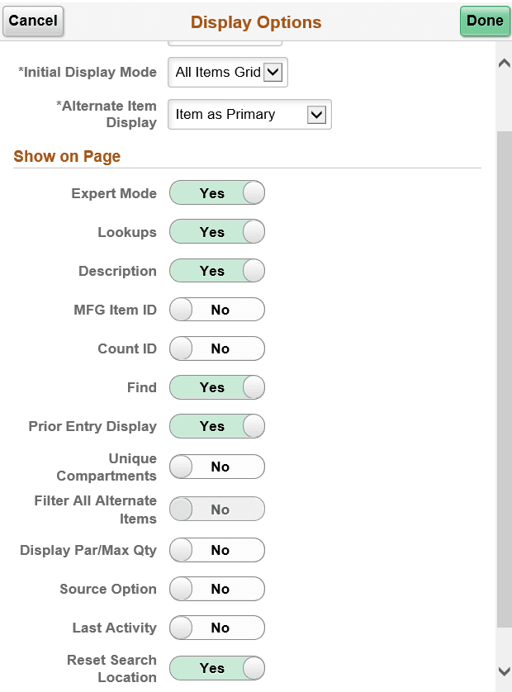The height and width of the screenshot is (692, 512).
Task: Disable Reset Search Location
Action: [x=216, y=668]
